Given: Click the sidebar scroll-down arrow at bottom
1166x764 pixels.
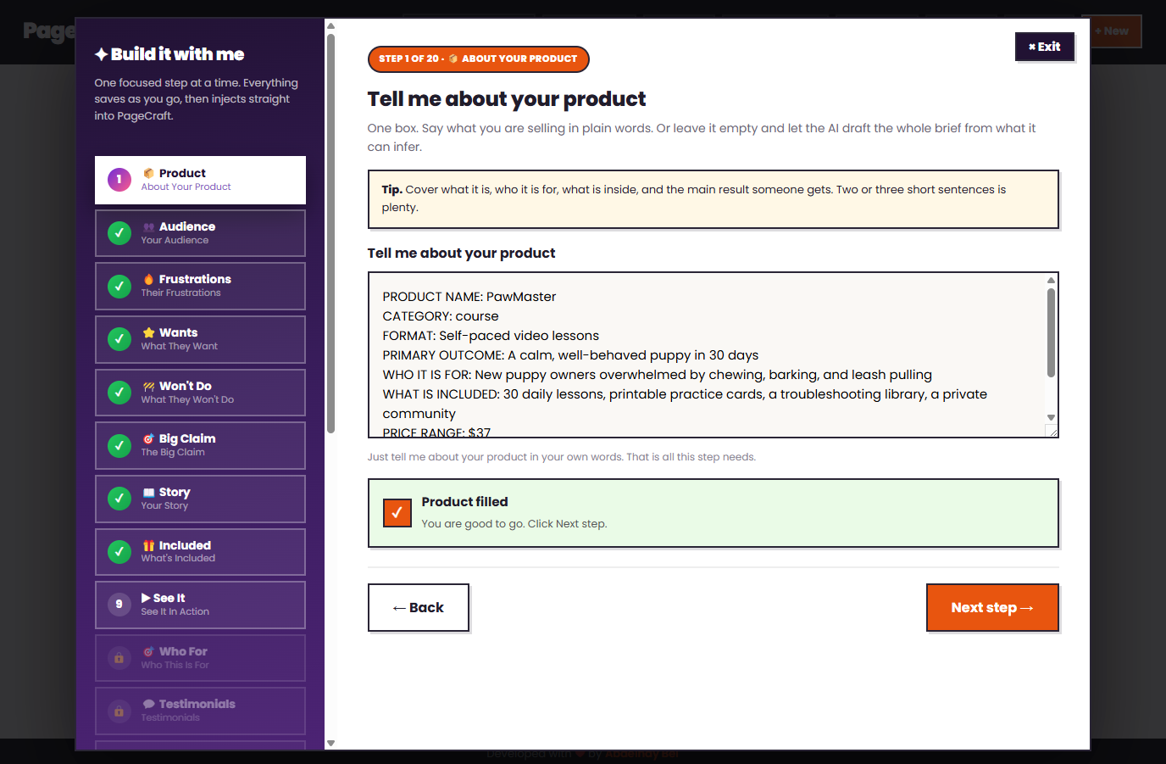Looking at the screenshot, I should click(x=330, y=743).
